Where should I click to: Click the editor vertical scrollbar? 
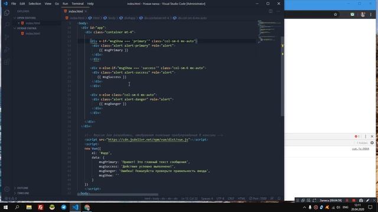(x=282, y=77)
